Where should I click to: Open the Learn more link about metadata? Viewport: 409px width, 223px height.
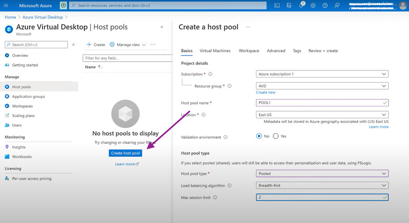pos(378,127)
